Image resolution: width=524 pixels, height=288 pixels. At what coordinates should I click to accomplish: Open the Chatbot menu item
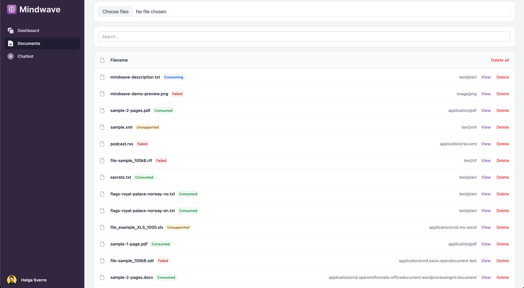click(42, 56)
